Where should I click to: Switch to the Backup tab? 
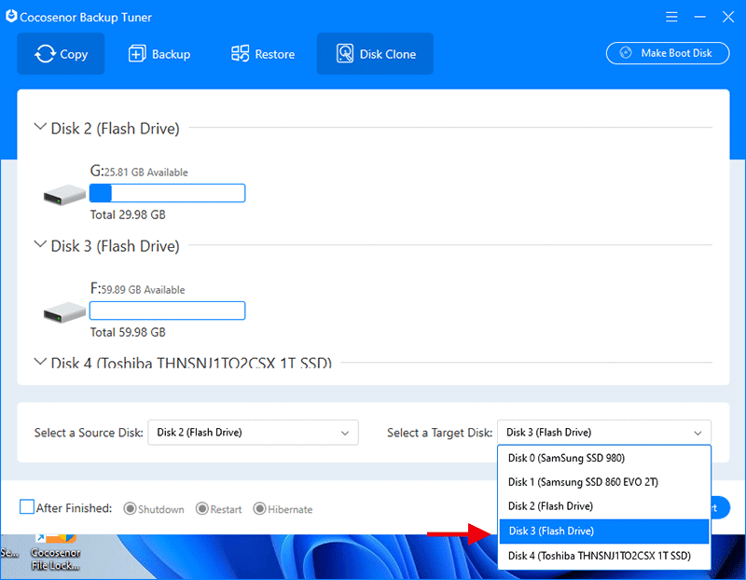(159, 54)
